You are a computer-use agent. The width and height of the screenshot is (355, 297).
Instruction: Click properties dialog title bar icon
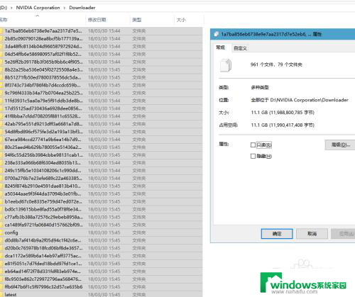[216, 35]
